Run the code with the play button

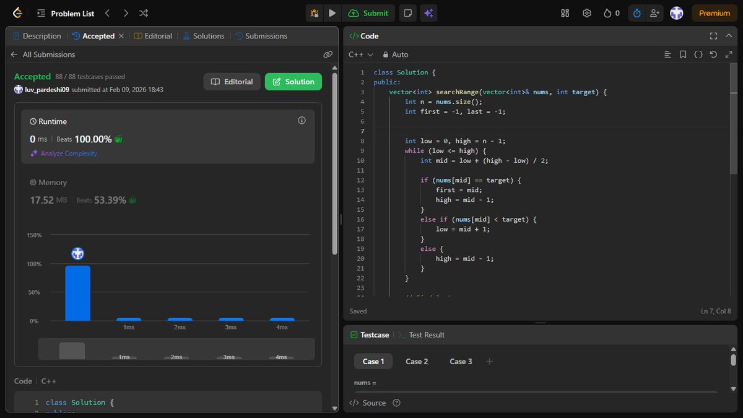click(332, 12)
